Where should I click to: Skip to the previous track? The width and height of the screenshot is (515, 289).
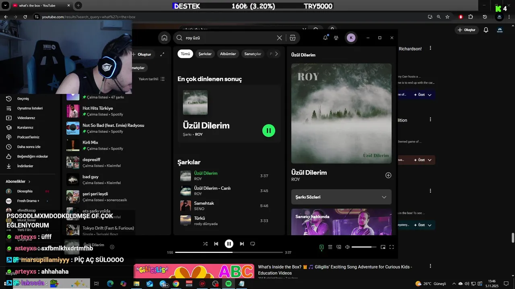pos(216,244)
